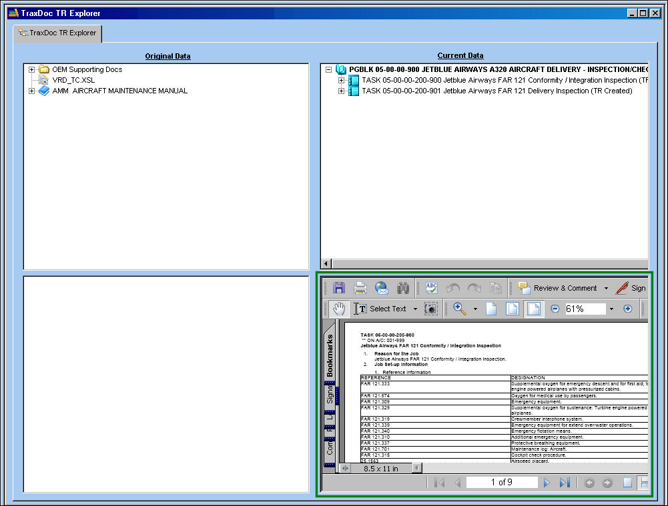This screenshot has width=668, height=506.
Task: Click the page number field '1 of 9'
Action: click(x=501, y=482)
